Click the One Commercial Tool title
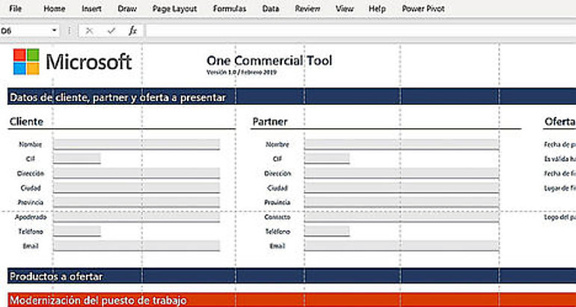The width and height of the screenshot is (576, 307). coord(269,61)
